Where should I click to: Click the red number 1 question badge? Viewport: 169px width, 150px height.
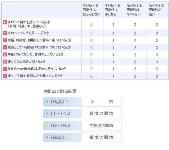[5, 22]
